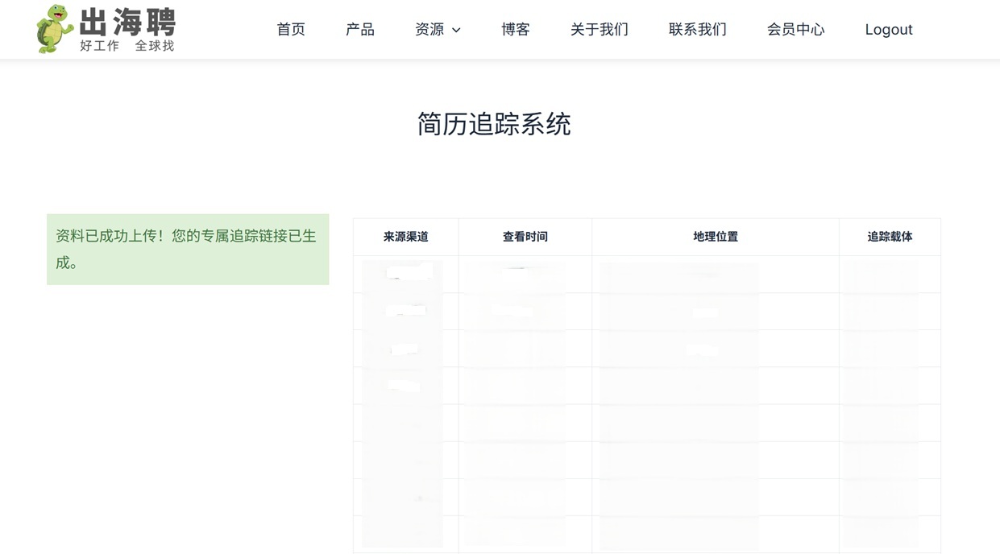Click the 来源渠道 column header
The width and height of the screenshot is (1000, 554).
(x=406, y=237)
